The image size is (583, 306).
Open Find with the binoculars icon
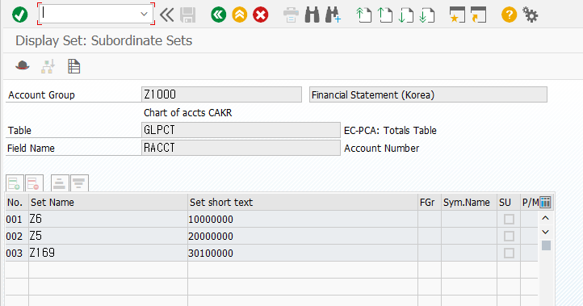coord(312,15)
